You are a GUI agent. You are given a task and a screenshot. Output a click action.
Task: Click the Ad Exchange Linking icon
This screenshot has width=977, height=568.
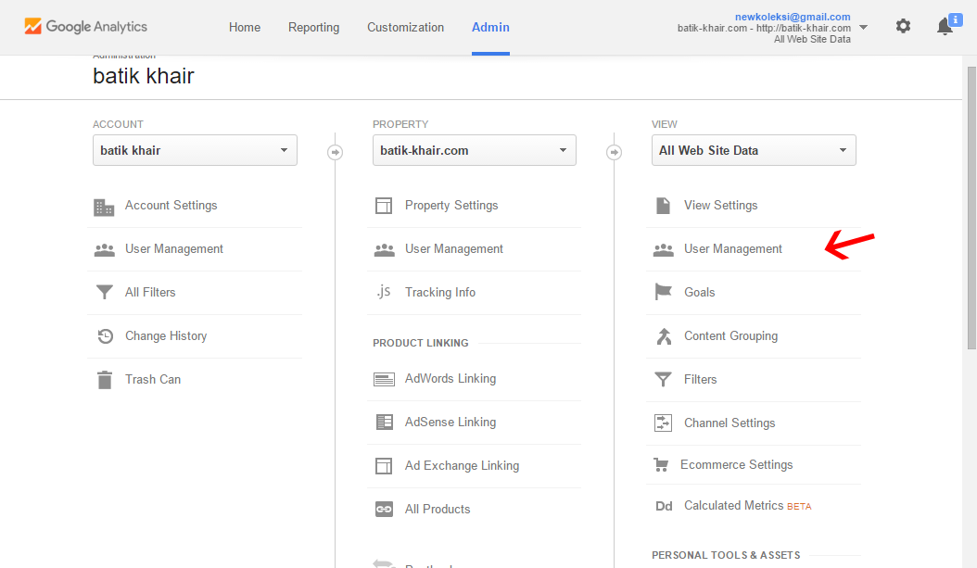(384, 466)
